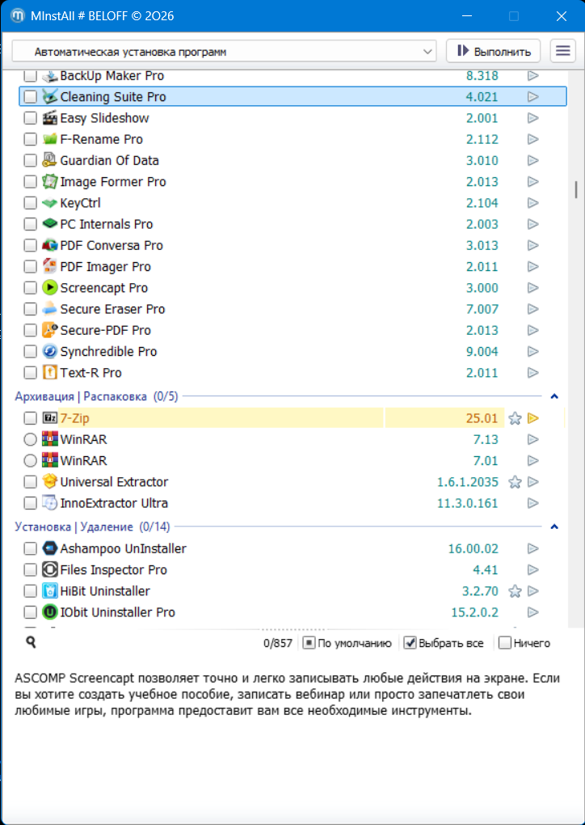Screen dimensions: 585x825
Task: Click the PDF Imager Pro icon
Action: click(49, 267)
